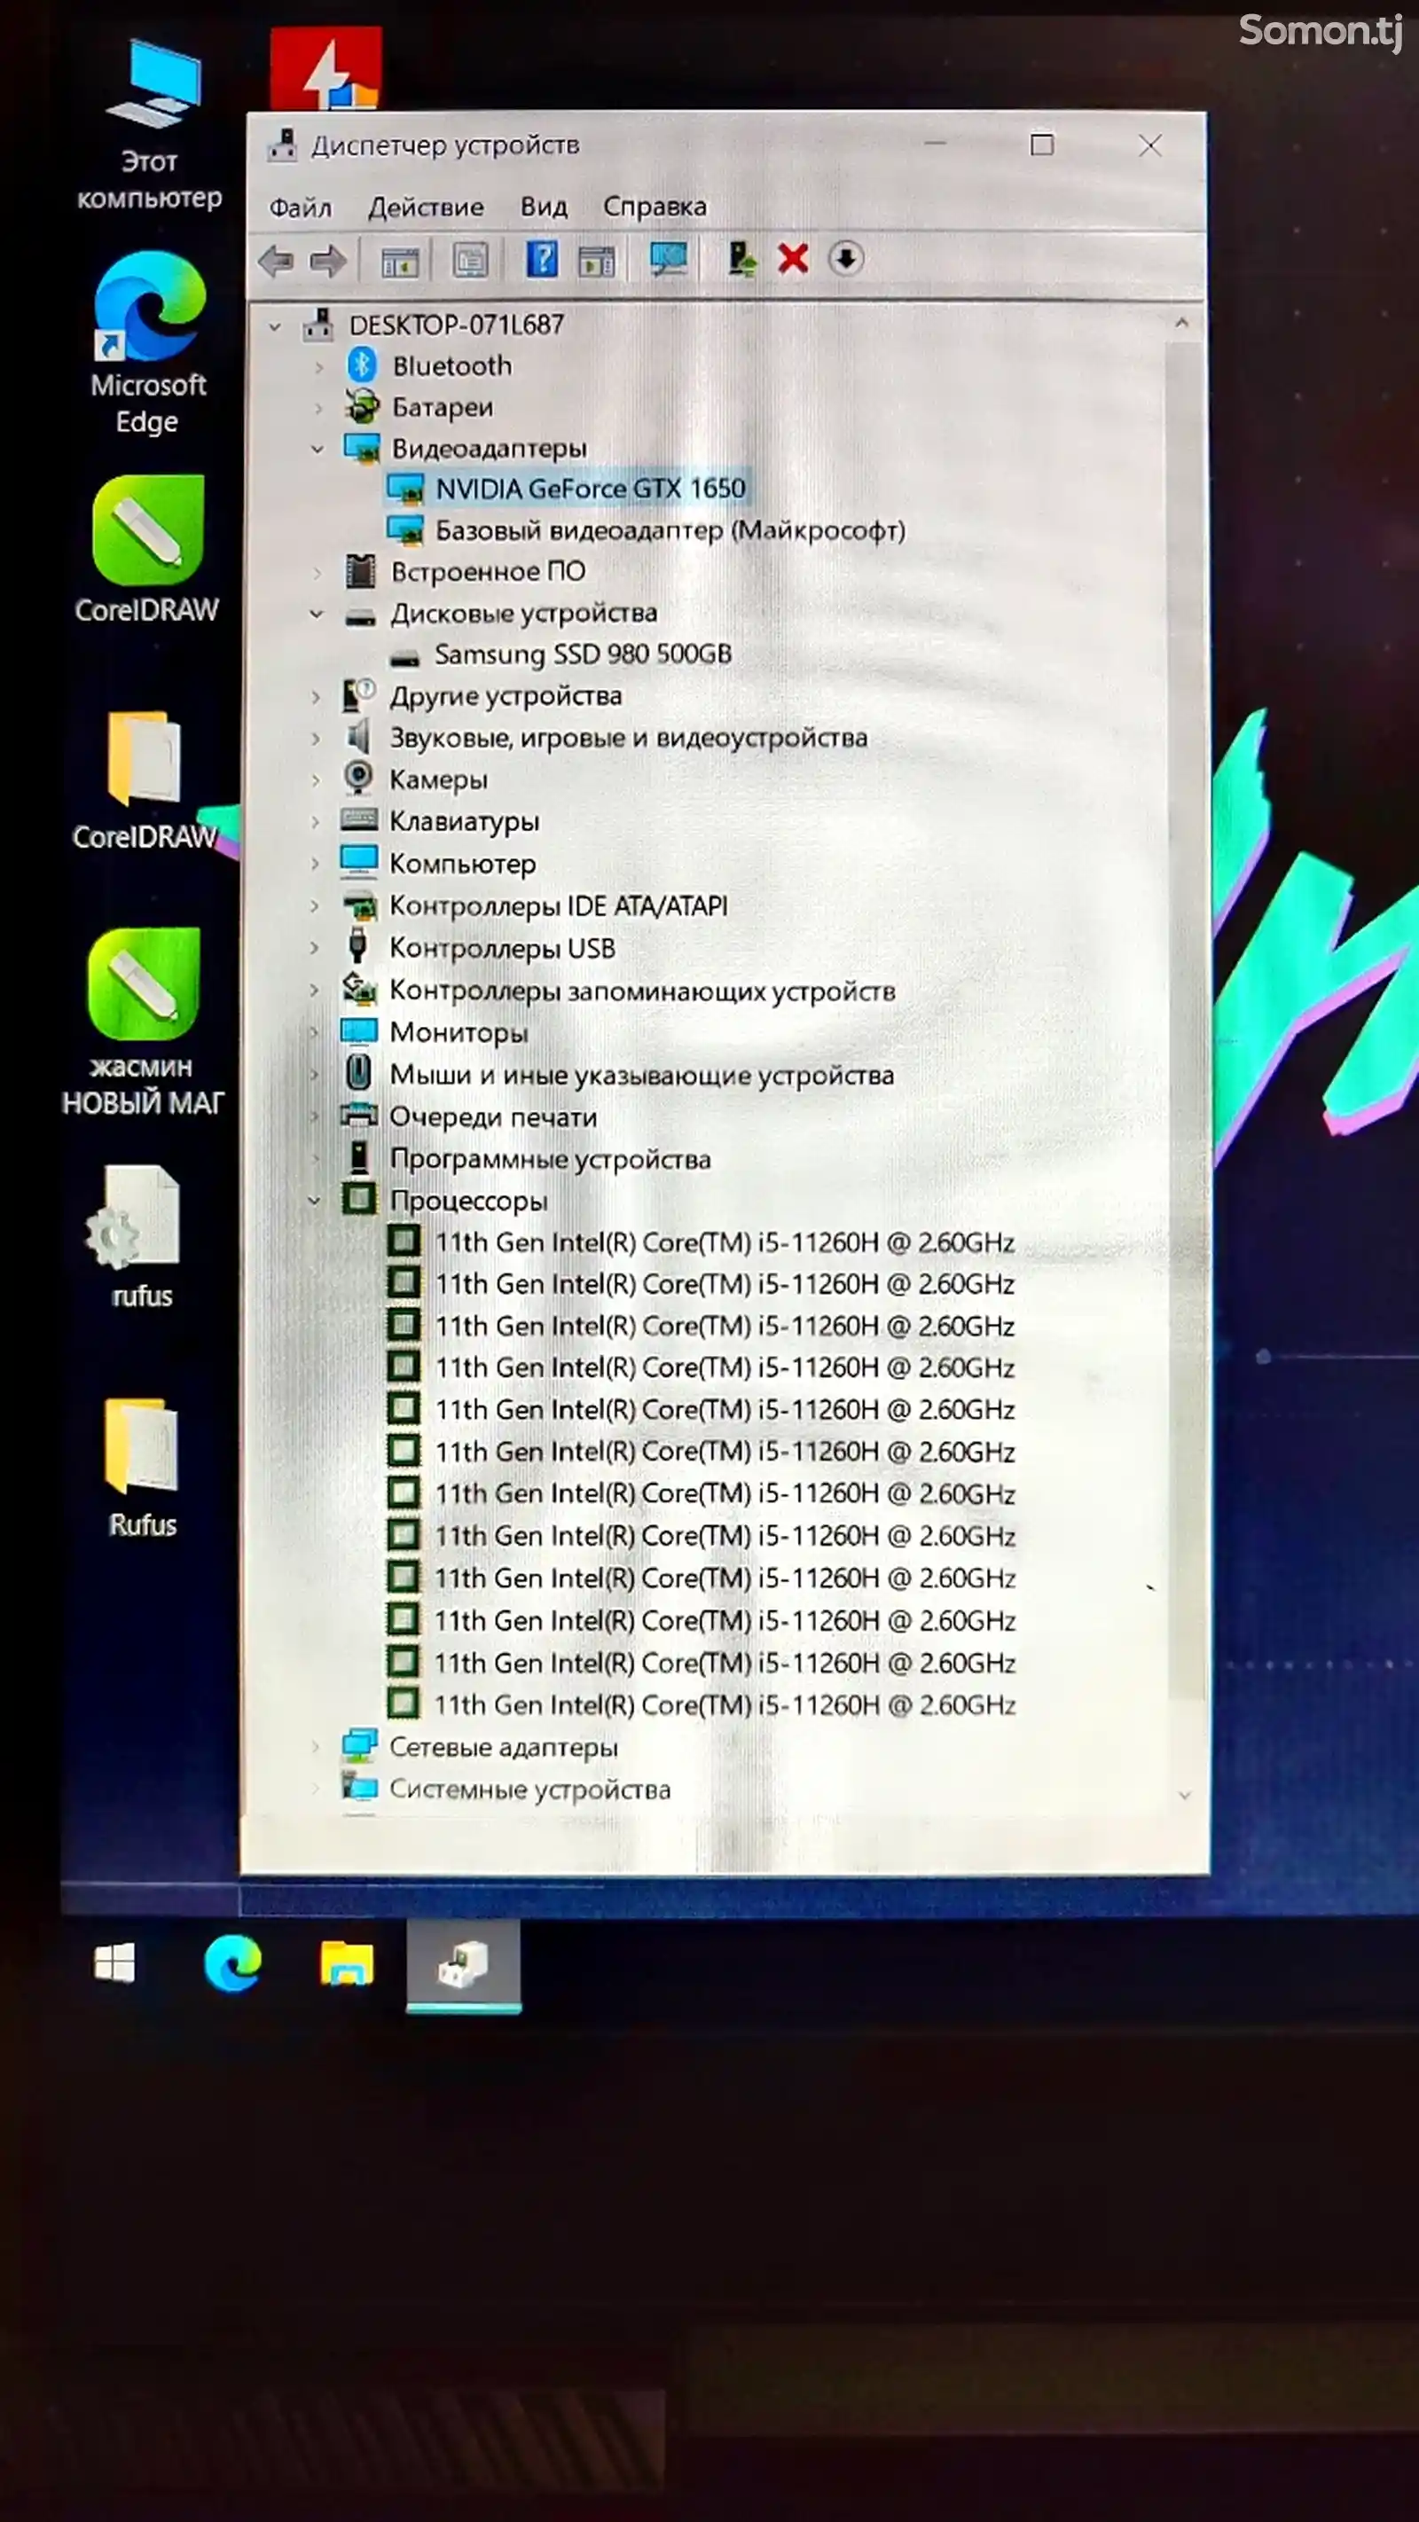The image size is (1419, 2522).
Task: Collapse the DESKTOP-071L687 root node
Action: tap(275, 326)
